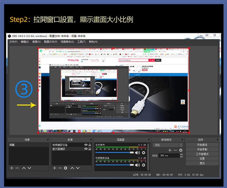Lock the 视频捕获设备 source
The height and width of the screenshot is (188, 227).
pyautogui.click(x=90, y=145)
